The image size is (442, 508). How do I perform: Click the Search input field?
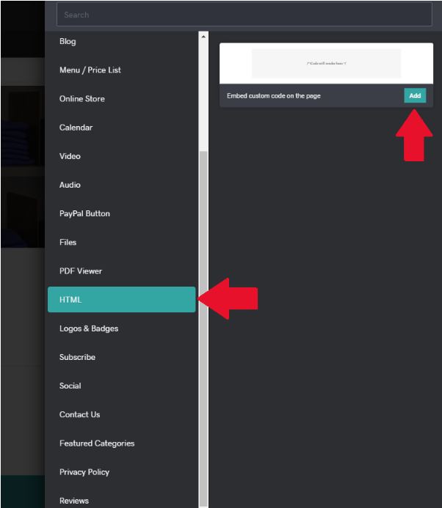coord(244,15)
